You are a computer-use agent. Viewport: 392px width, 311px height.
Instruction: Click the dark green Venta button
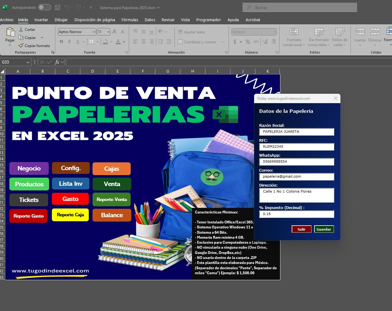point(112,184)
